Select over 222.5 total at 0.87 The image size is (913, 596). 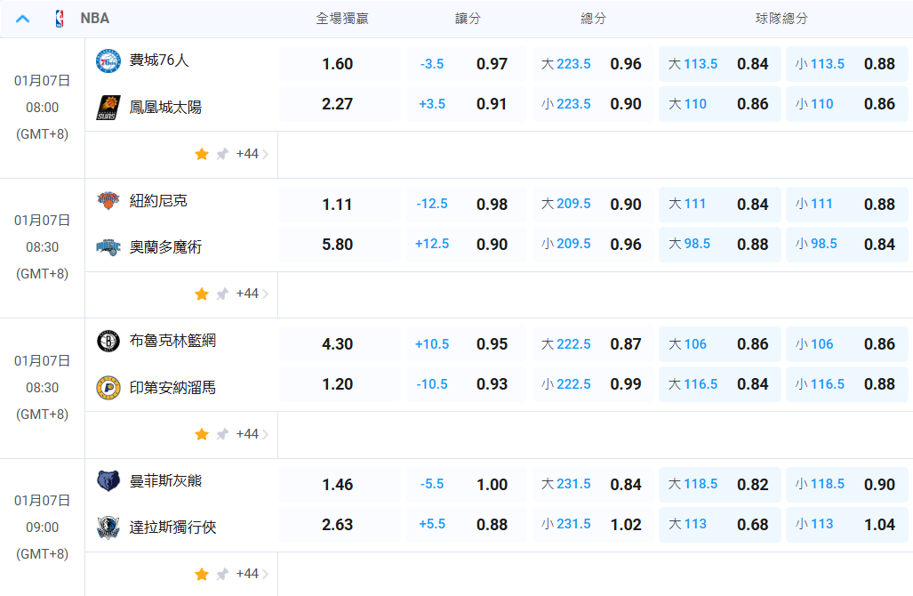pyautogui.click(x=592, y=344)
